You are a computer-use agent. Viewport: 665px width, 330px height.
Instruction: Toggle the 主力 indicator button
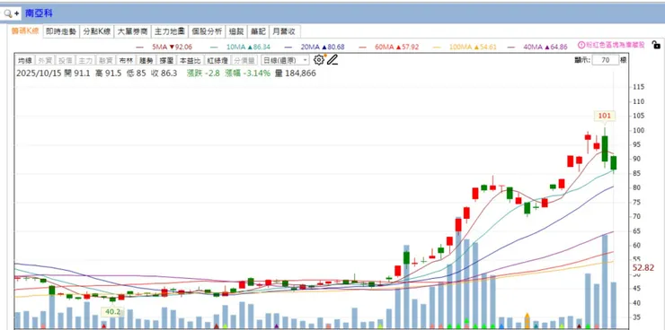coord(85,60)
